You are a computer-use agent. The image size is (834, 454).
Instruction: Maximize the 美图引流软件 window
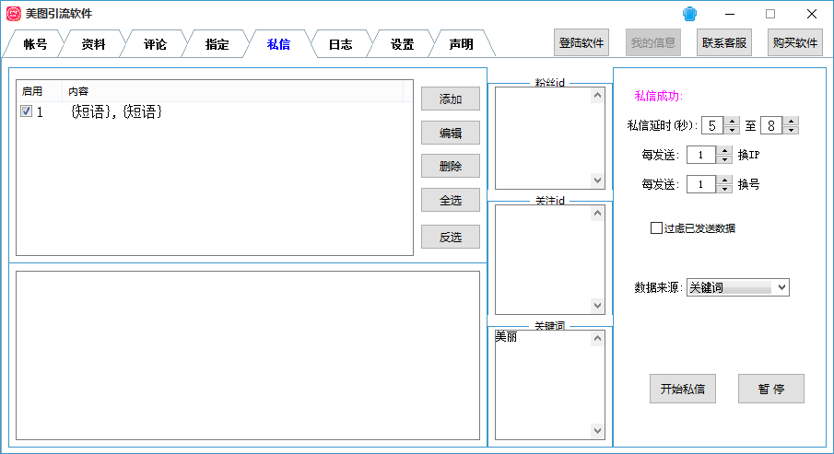pos(770,14)
